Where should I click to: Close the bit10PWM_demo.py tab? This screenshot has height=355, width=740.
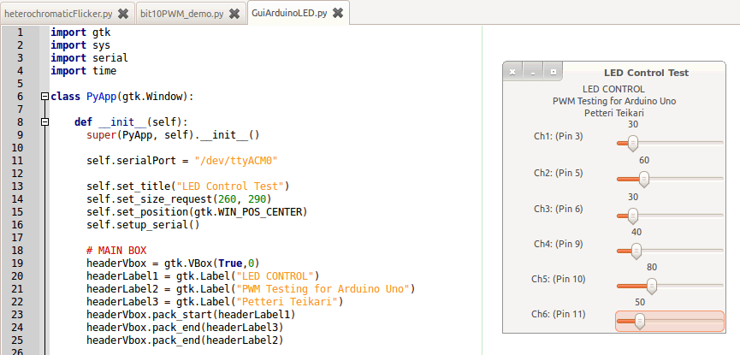pos(234,14)
